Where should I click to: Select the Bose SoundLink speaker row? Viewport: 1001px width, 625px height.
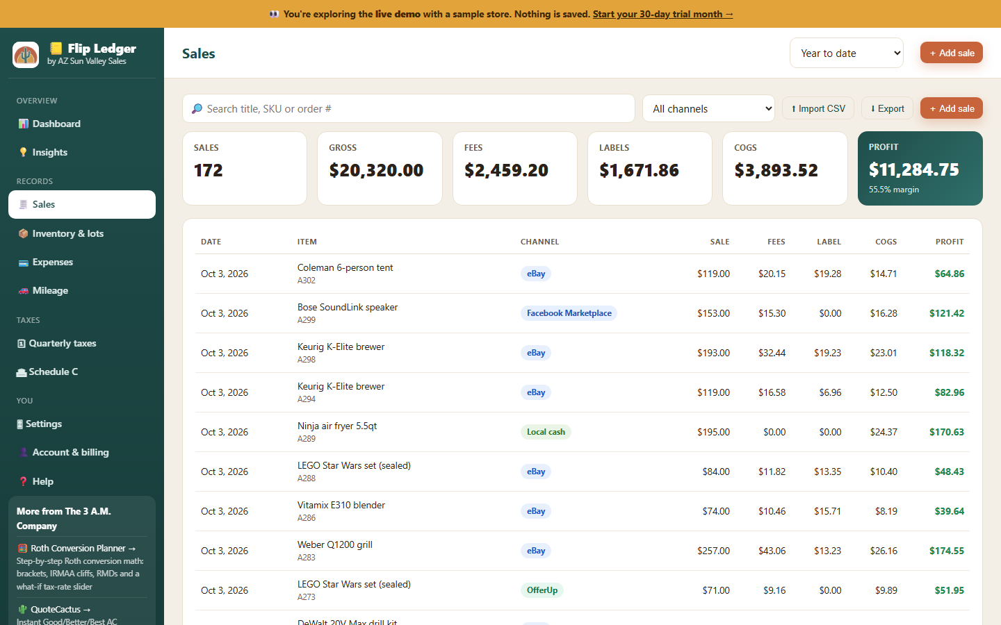pyautogui.click(x=583, y=313)
